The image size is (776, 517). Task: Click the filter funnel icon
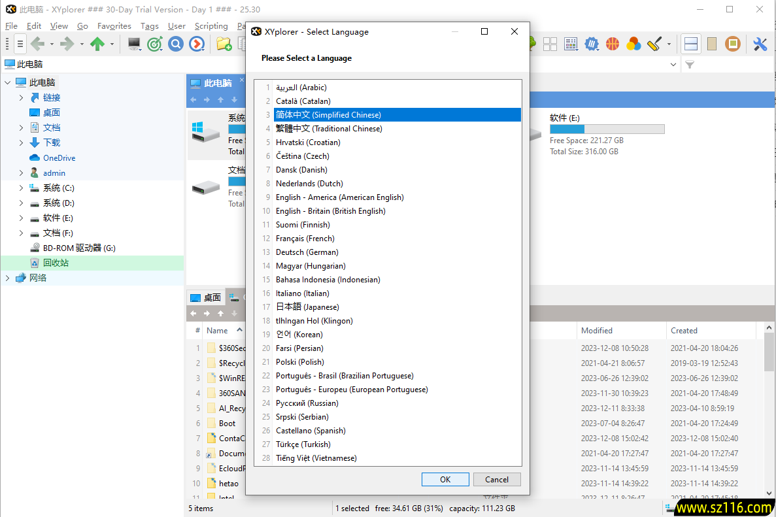coord(690,65)
